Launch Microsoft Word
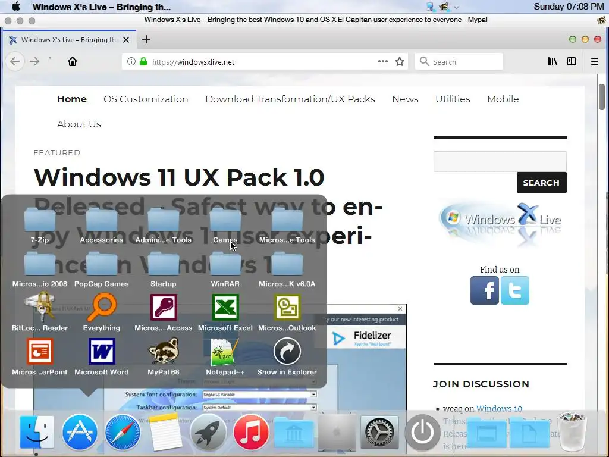 101,357
